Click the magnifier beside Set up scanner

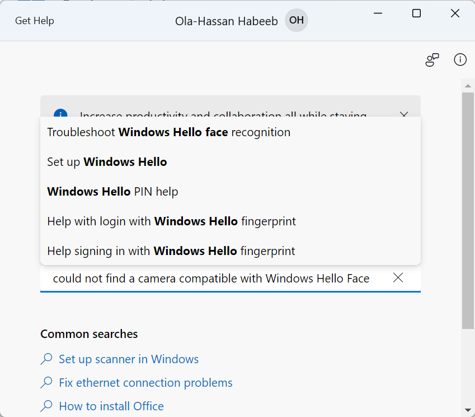click(46, 359)
